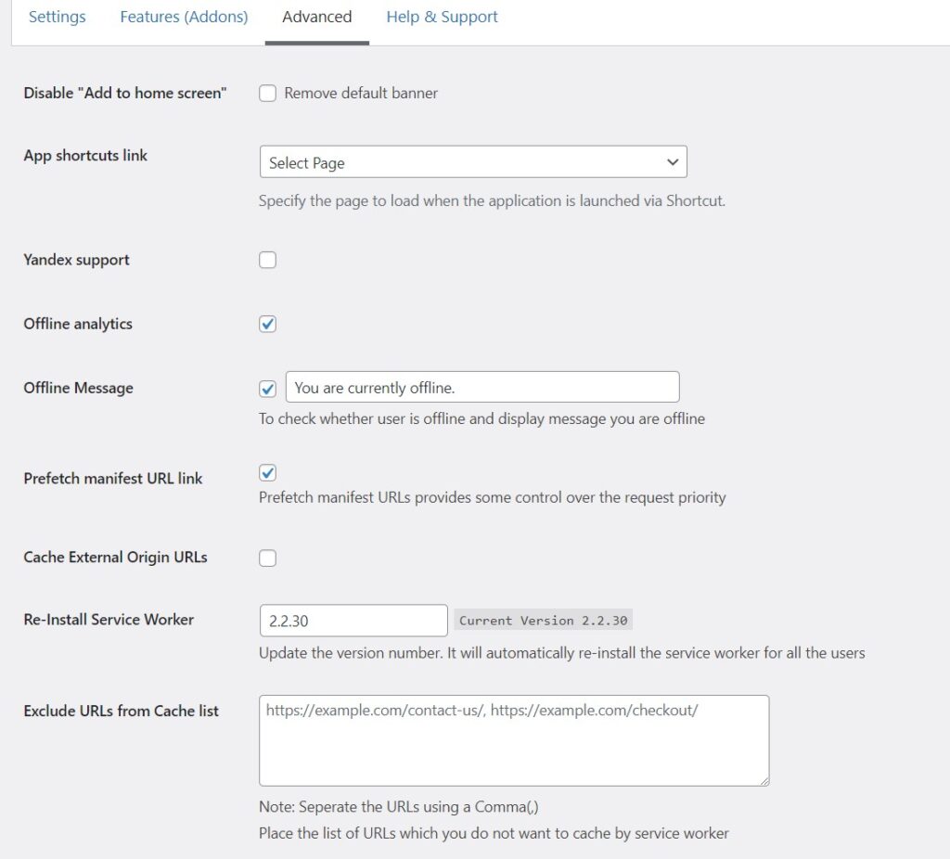This screenshot has width=950, height=859.
Task: Focus the Re-Install Service Worker version field
Action: pos(353,621)
